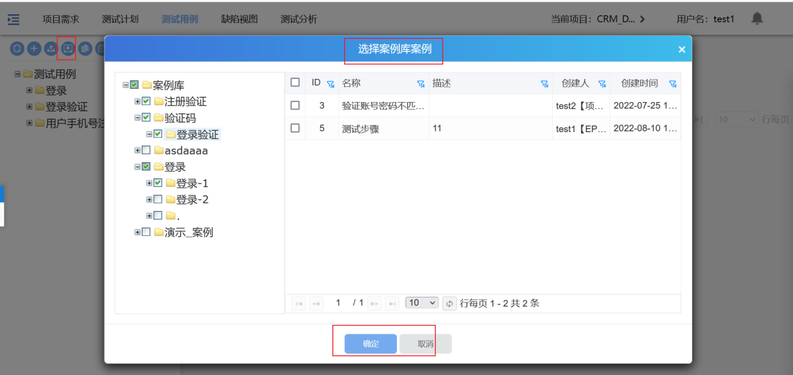Select the checkbox for row ID 5
This screenshot has height=375, width=793.
295,128
